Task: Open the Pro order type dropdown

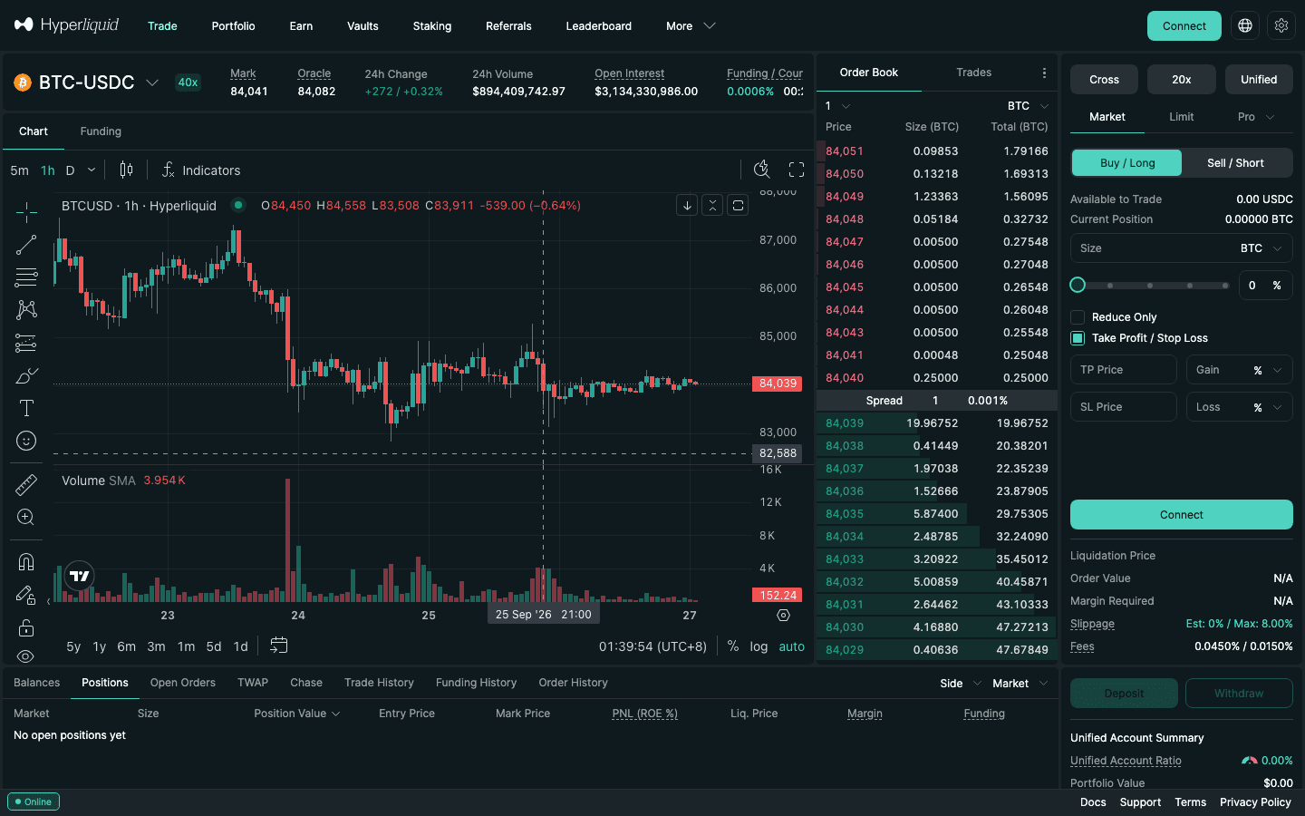Action: pos(1256,117)
